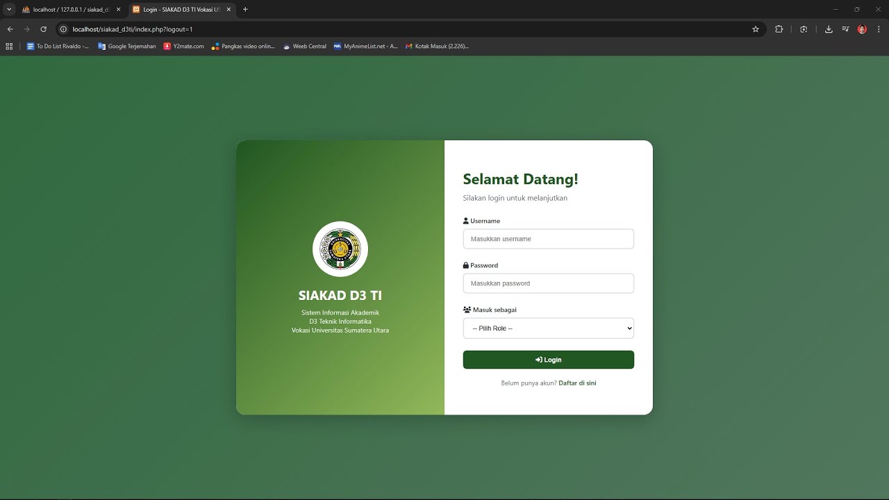This screenshot has height=500, width=889.
Task: Open the Y2mate.com bookmark
Action: (x=184, y=47)
